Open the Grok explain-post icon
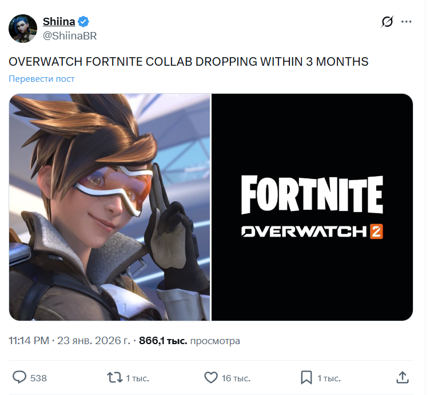430x395 pixels. click(x=387, y=22)
